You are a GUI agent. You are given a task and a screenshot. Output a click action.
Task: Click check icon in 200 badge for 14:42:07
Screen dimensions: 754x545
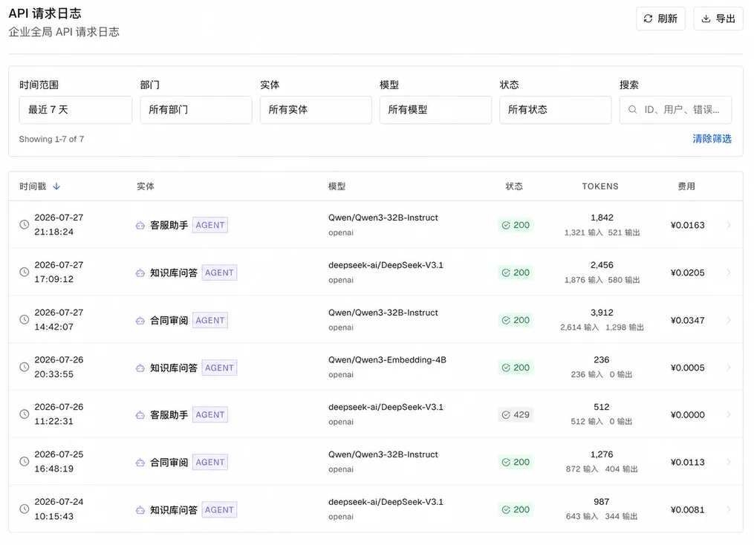pyautogui.click(x=506, y=320)
